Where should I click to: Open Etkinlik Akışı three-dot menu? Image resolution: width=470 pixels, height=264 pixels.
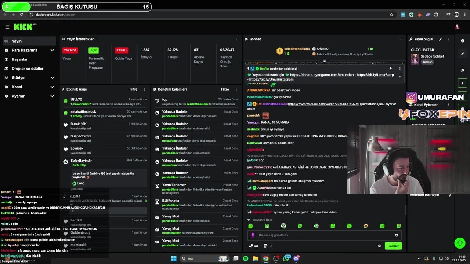coord(145,89)
